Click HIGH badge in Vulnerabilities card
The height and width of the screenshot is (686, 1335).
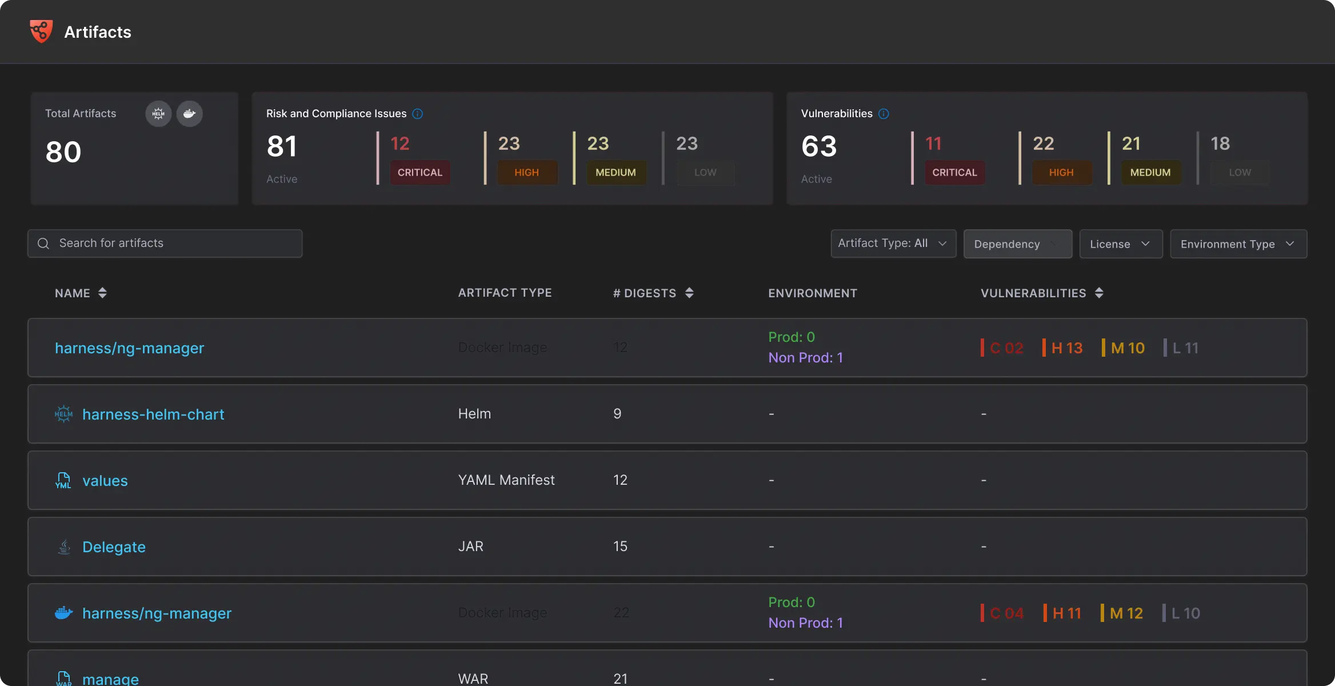1061,172
